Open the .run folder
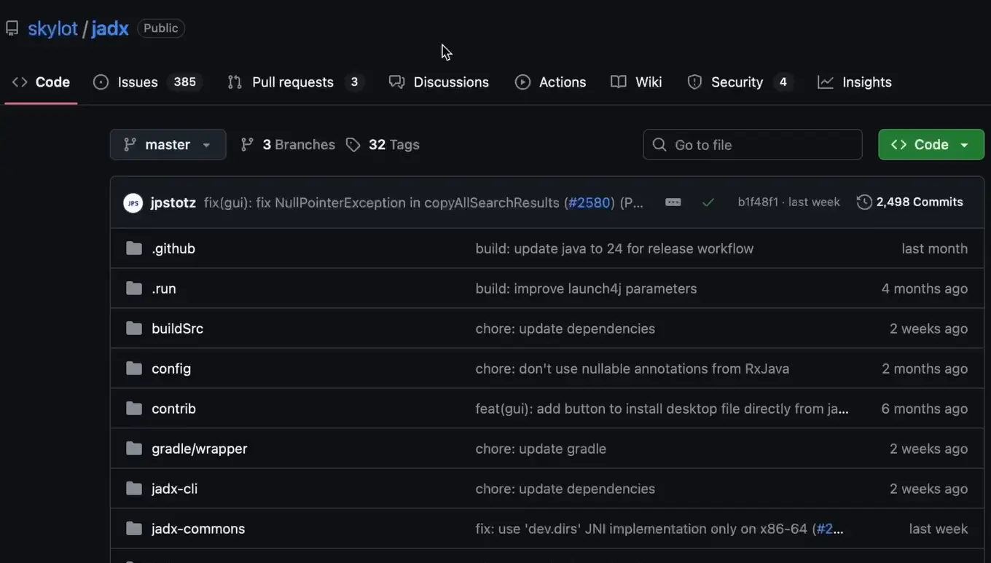Image resolution: width=991 pixels, height=563 pixels. click(x=164, y=288)
